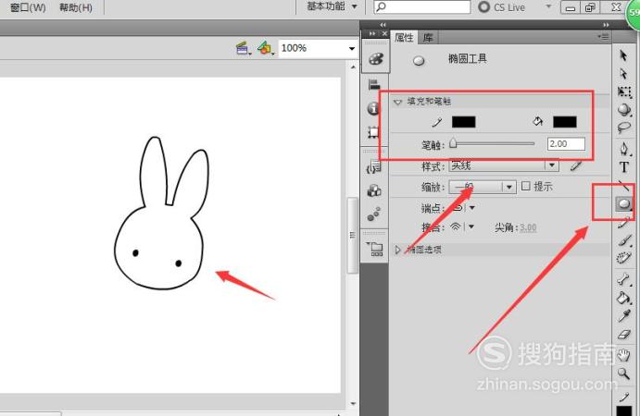Collapse the tools panel double-arrow
The image size is (640, 416).
pos(606,25)
